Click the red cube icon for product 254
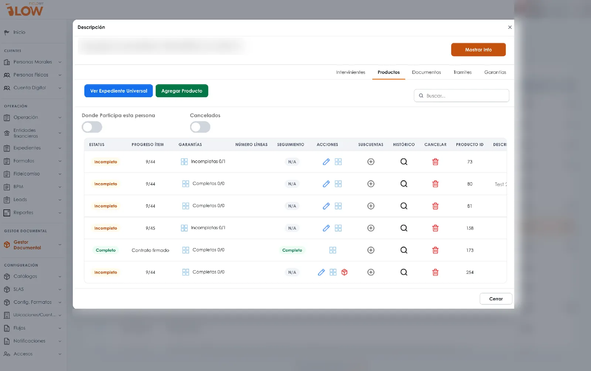Image resolution: width=591 pixels, height=371 pixels. coord(344,272)
